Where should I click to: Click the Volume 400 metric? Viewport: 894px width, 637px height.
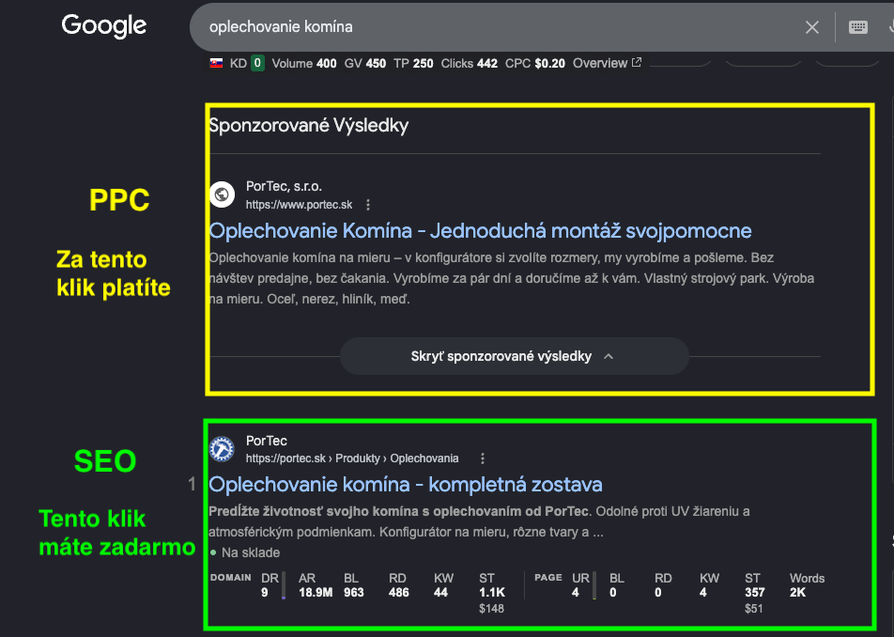pyautogui.click(x=304, y=63)
